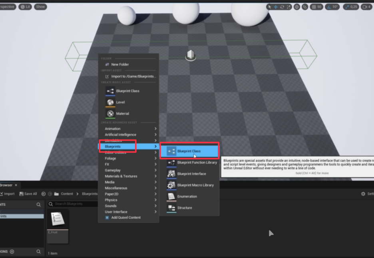Open the User Interface submenu
This screenshot has height=258, width=374.
point(129,212)
